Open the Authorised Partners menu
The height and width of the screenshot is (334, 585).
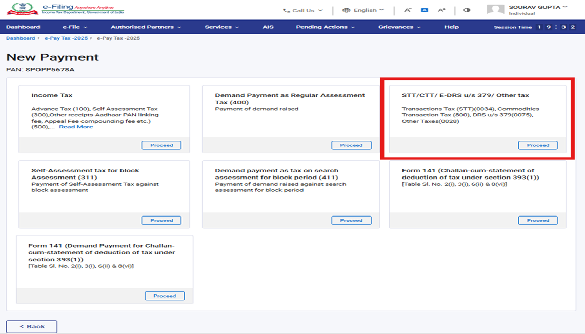pyautogui.click(x=146, y=27)
